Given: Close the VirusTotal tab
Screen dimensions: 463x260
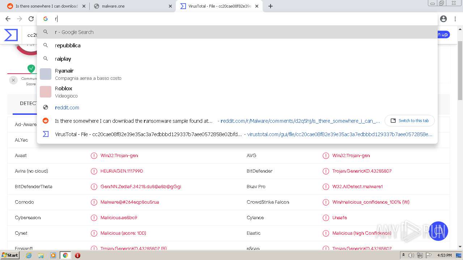Looking at the screenshot, I should tap(257, 6).
